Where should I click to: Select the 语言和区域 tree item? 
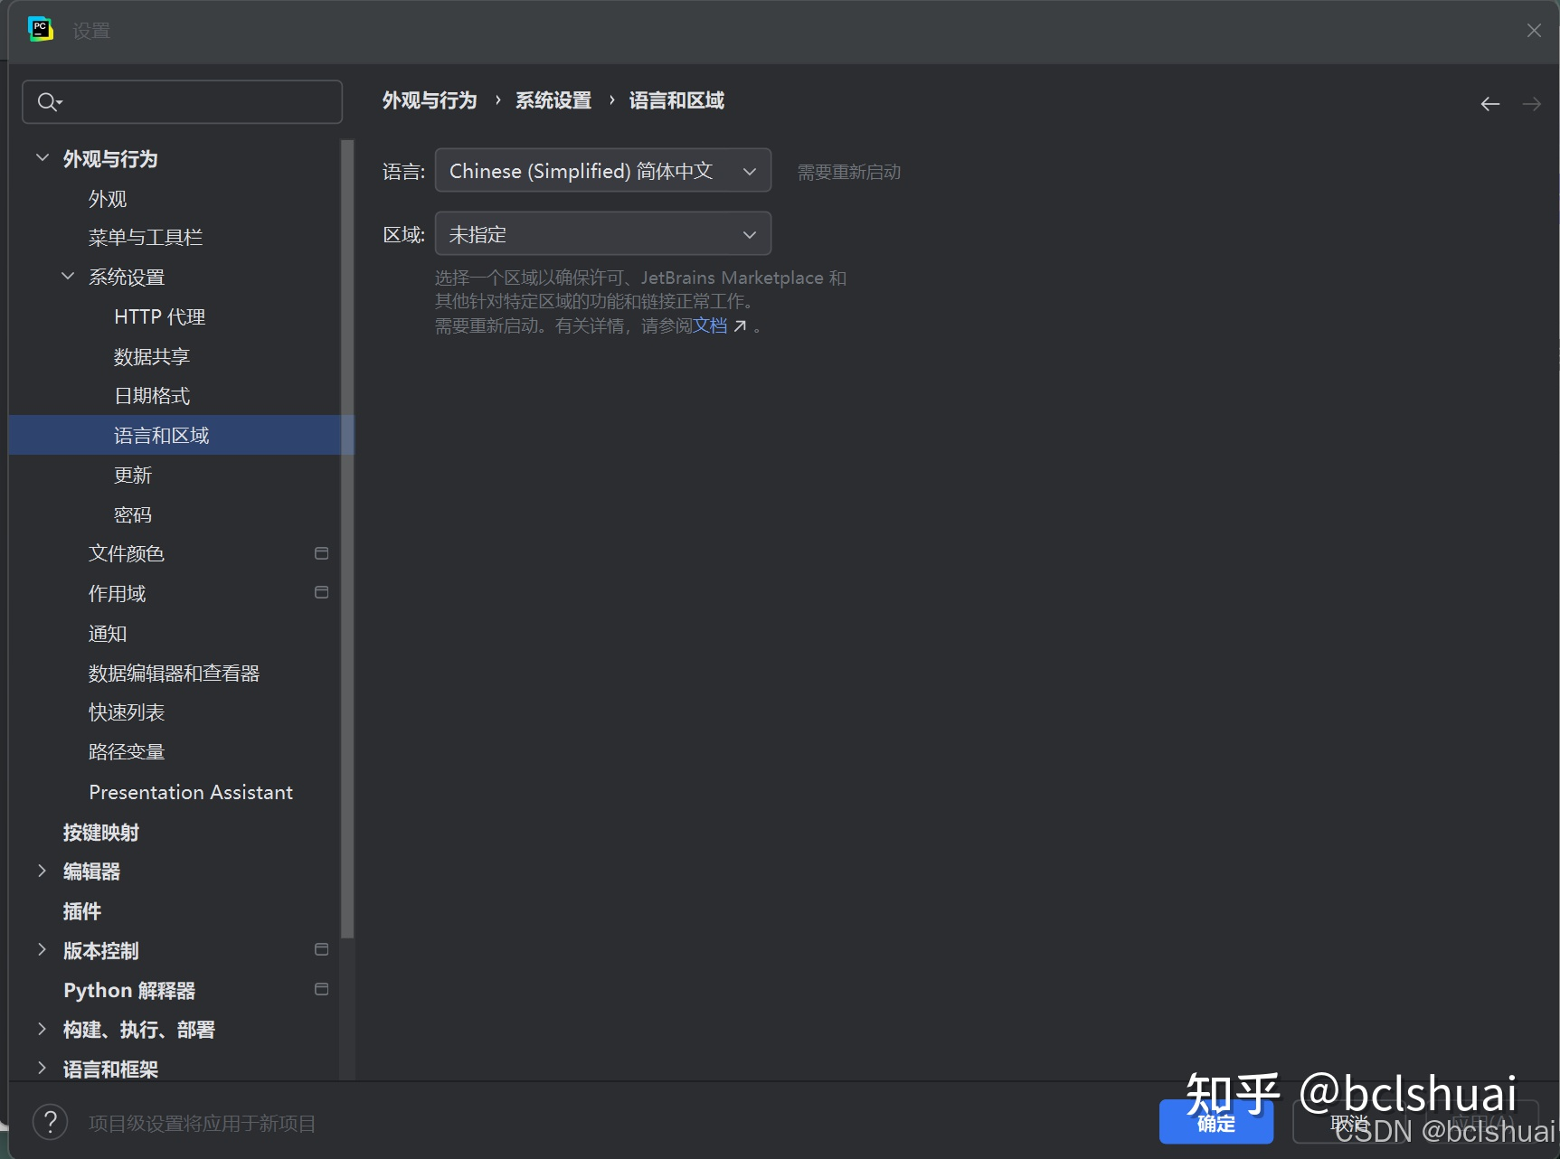tap(181, 435)
